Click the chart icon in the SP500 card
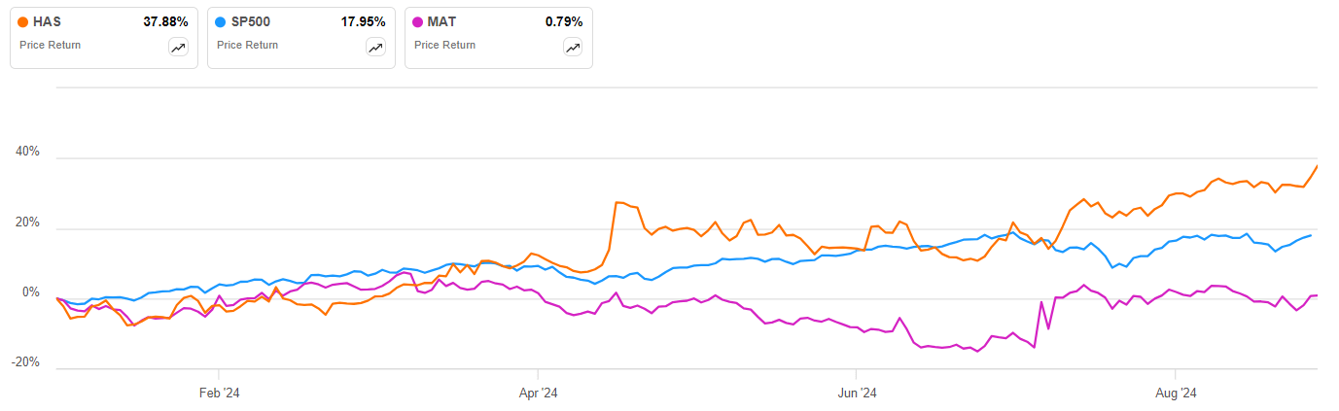The image size is (1339, 411). [375, 48]
